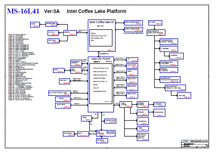The width and height of the screenshot is (221, 156).
Task: Click the APA3031 block
Action: (x=143, y=113)
